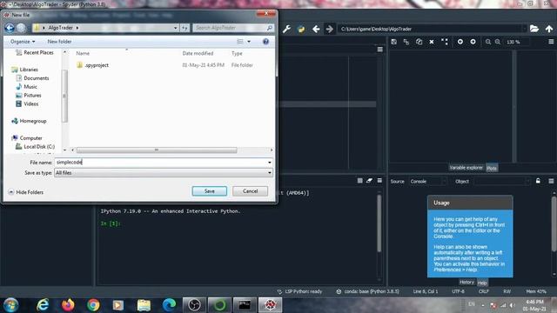The image size is (557, 313).
Task: Remove plot X icon in Plots pane
Action: pos(432,42)
